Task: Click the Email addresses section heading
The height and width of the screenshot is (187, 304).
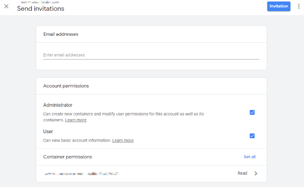Action: point(60,34)
